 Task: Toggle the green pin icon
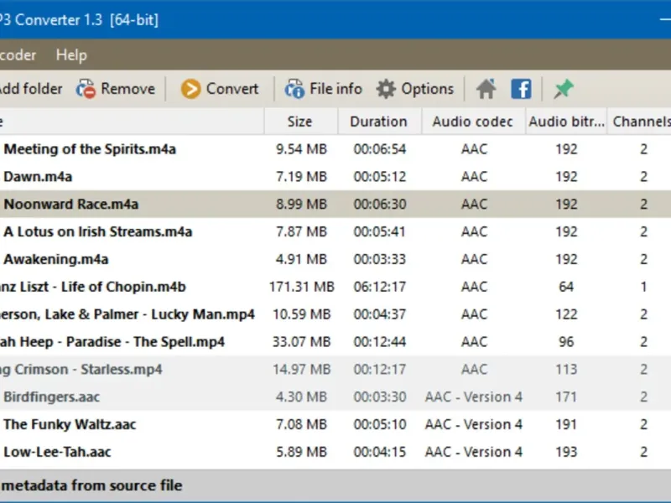point(564,89)
